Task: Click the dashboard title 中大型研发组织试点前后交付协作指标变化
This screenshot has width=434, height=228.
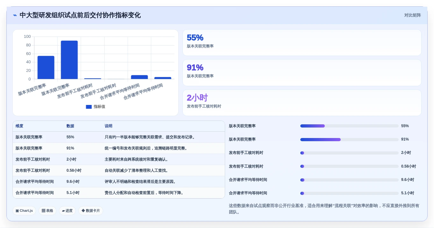Action: click(80, 15)
